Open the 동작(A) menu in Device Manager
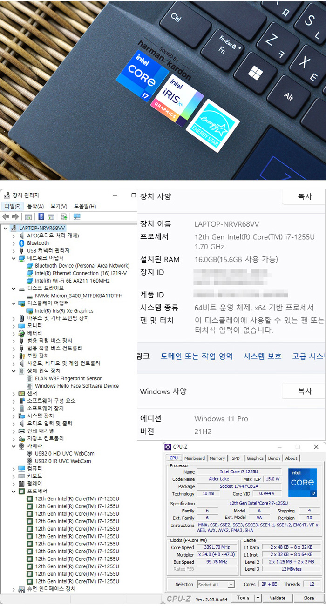 [35, 206]
